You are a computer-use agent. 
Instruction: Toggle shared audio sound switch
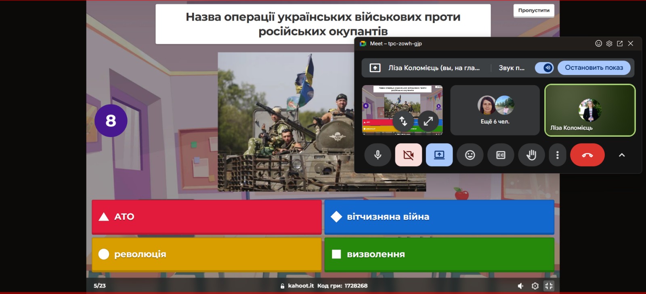(x=544, y=68)
